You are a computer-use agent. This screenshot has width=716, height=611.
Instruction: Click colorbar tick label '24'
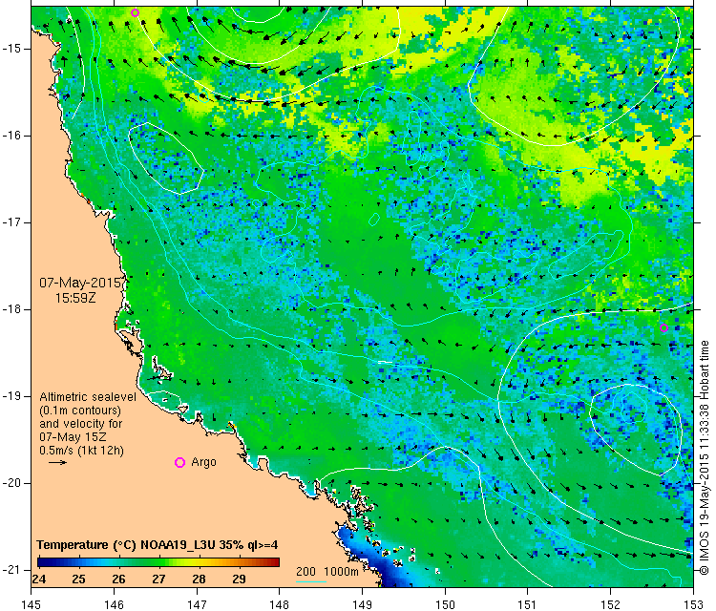39,579
